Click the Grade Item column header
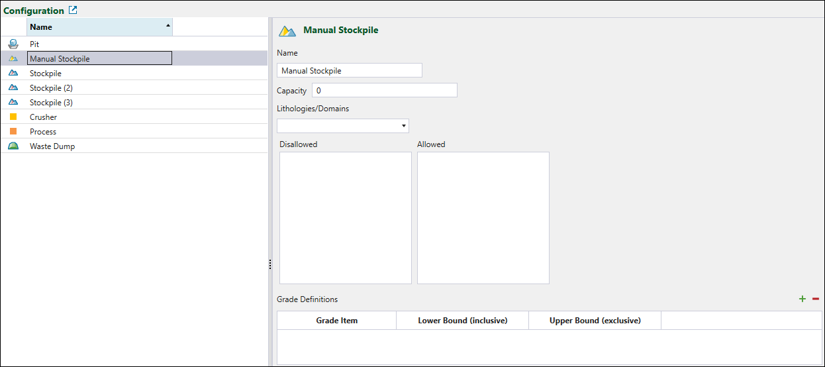The width and height of the screenshot is (825, 367). pos(336,321)
